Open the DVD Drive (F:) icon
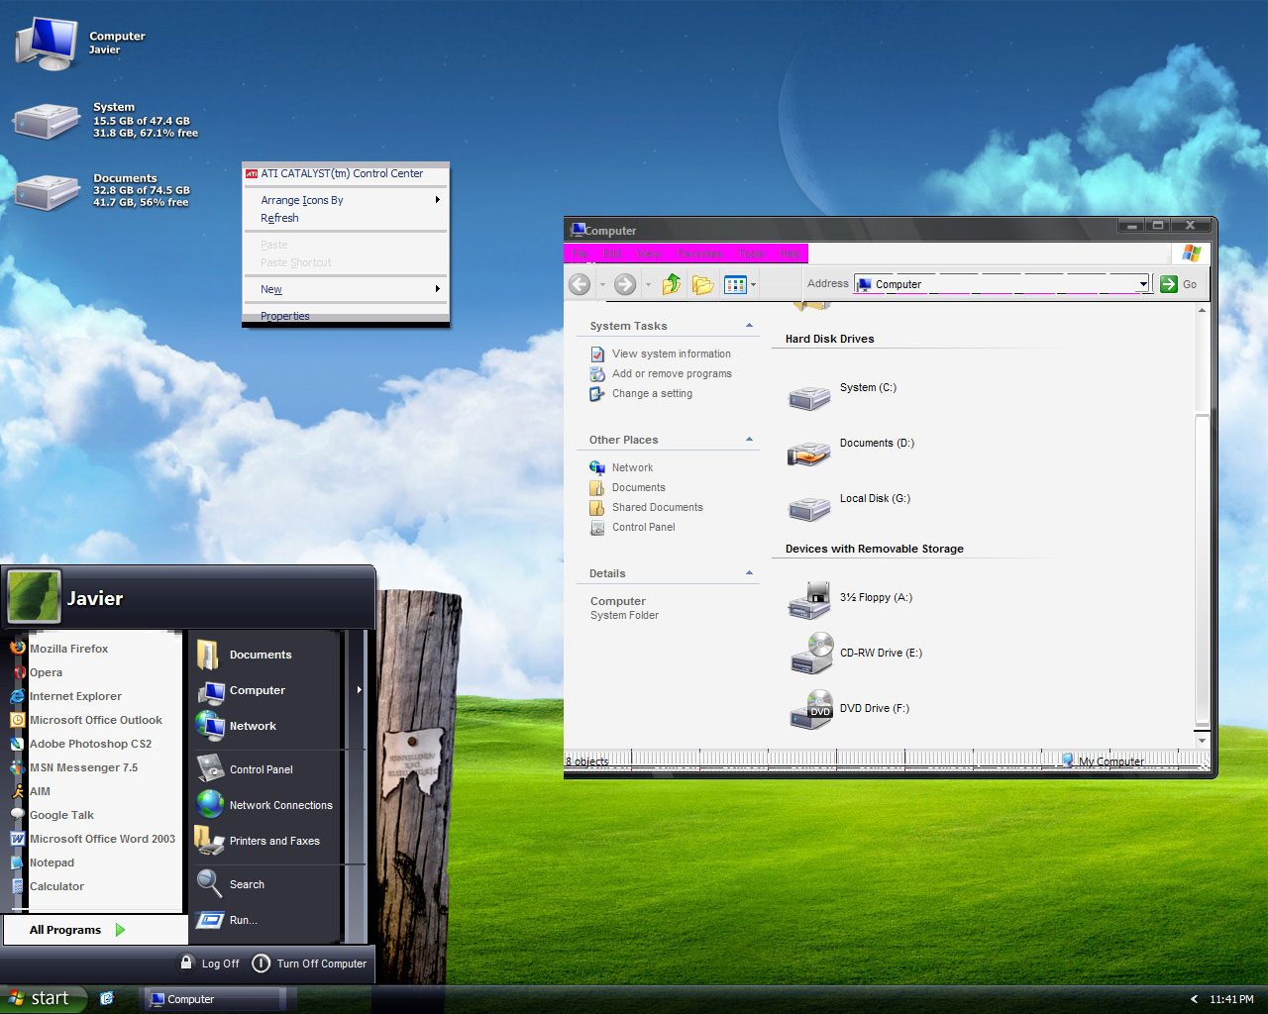This screenshot has width=1268, height=1014. [810, 710]
